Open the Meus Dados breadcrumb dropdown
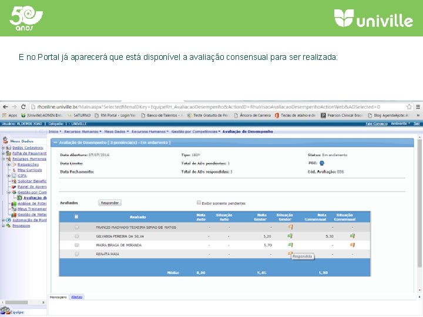 pyautogui.click(x=116, y=131)
